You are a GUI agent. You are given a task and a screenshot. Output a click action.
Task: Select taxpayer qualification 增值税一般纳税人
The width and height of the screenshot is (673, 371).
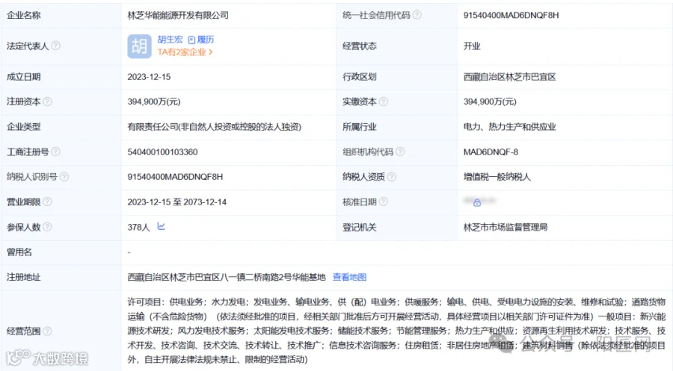(497, 177)
